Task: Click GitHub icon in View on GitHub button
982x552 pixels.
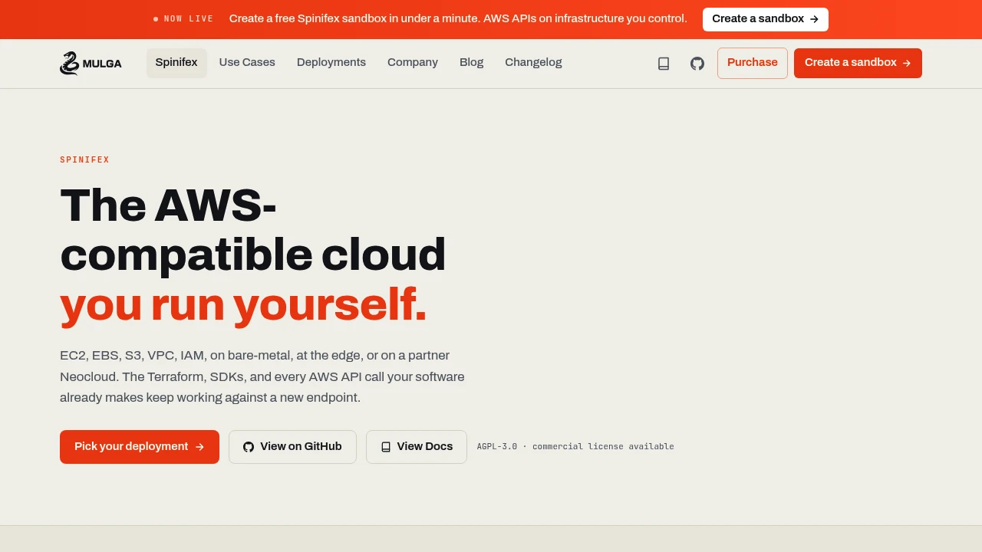Action: click(249, 447)
